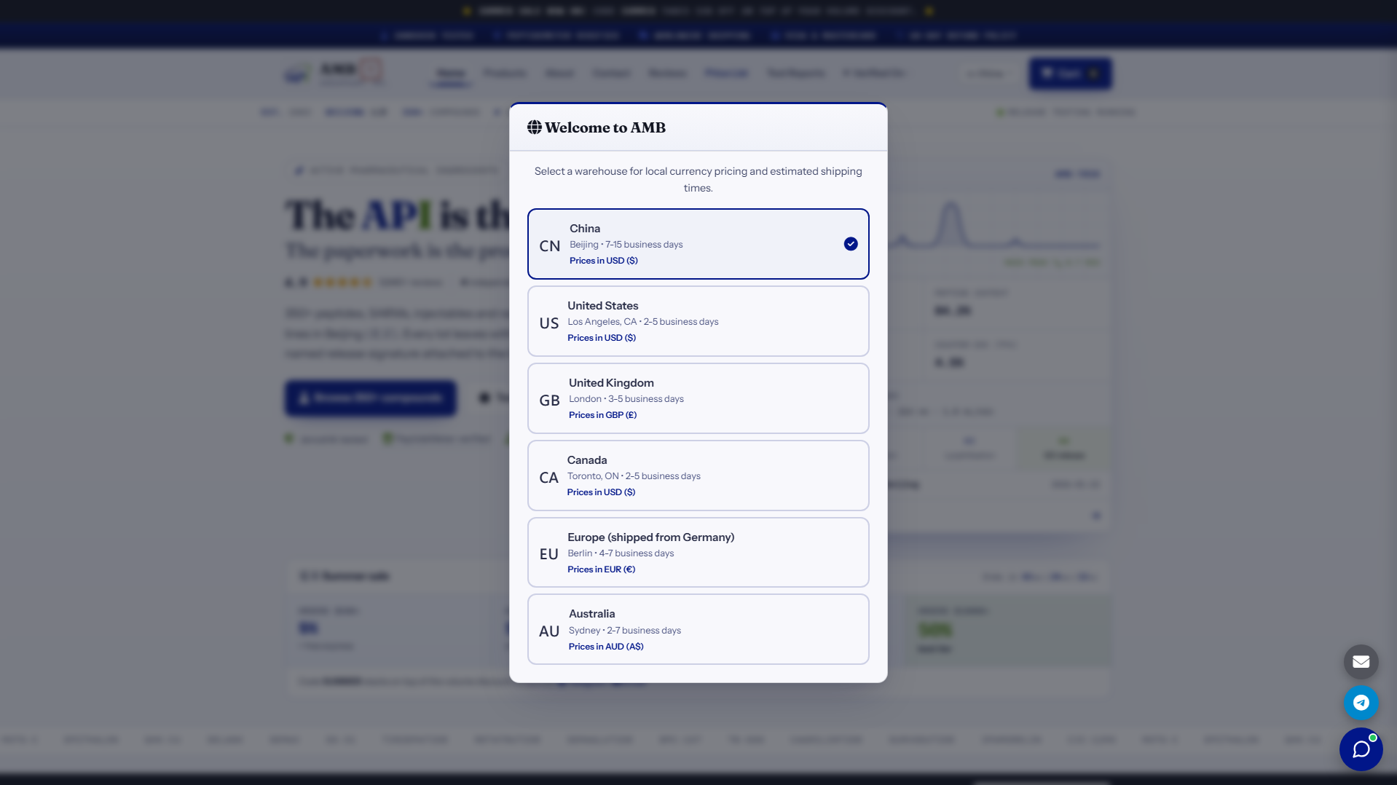Click the "Select a warehouse for local currency" description
This screenshot has height=785, width=1397.
coord(698,179)
